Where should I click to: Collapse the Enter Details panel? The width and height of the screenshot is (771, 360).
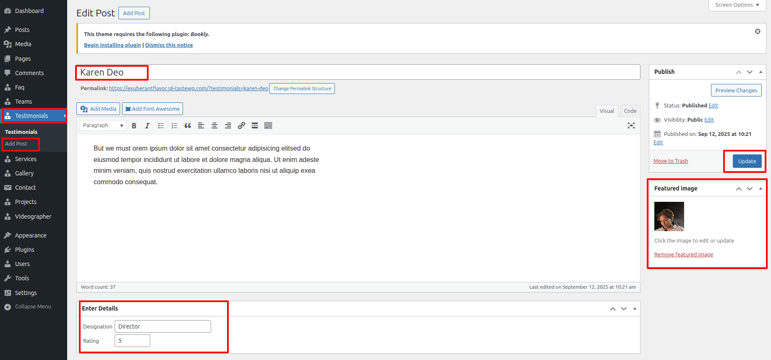click(x=635, y=309)
